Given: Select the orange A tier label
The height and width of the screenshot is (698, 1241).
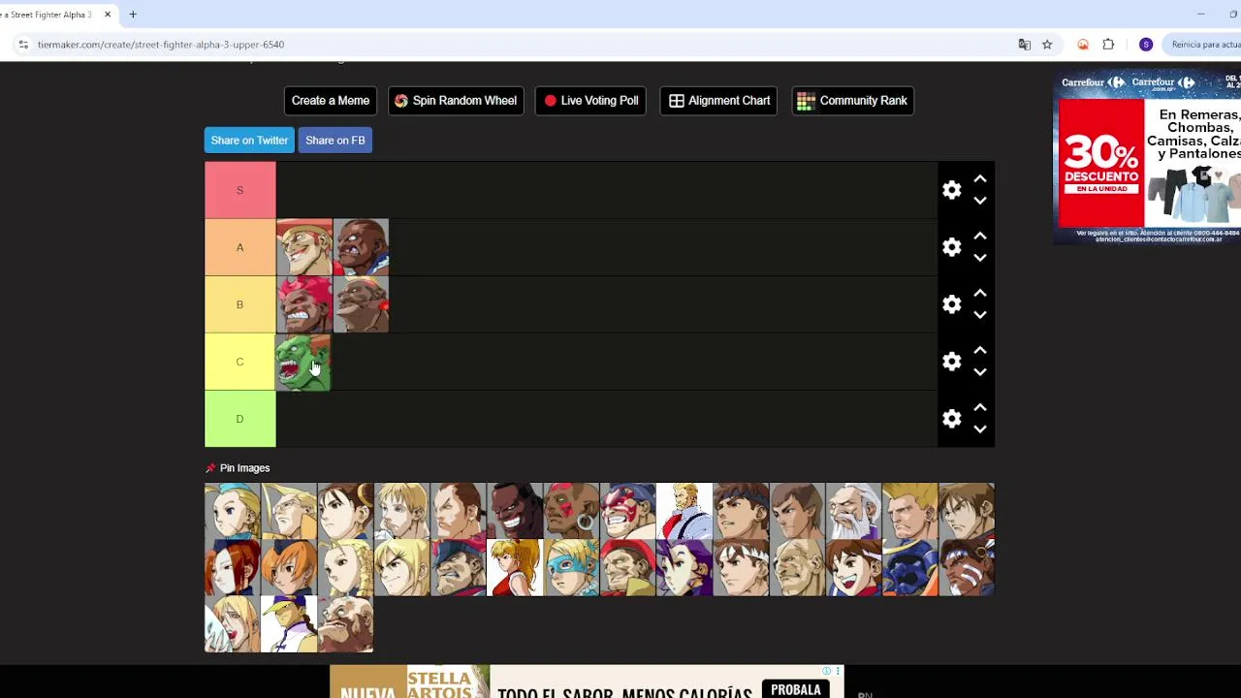Looking at the screenshot, I should point(240,247).
